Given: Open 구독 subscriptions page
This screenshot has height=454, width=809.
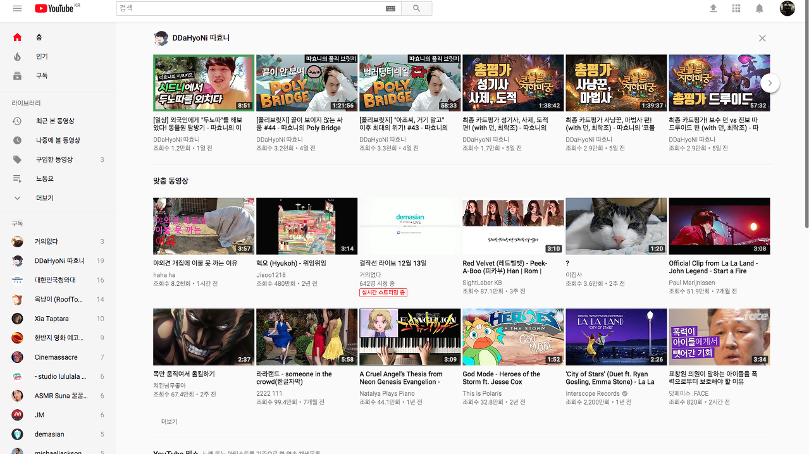Looking at the screenshot, I should pyautogui.click(x=58, y=75).
